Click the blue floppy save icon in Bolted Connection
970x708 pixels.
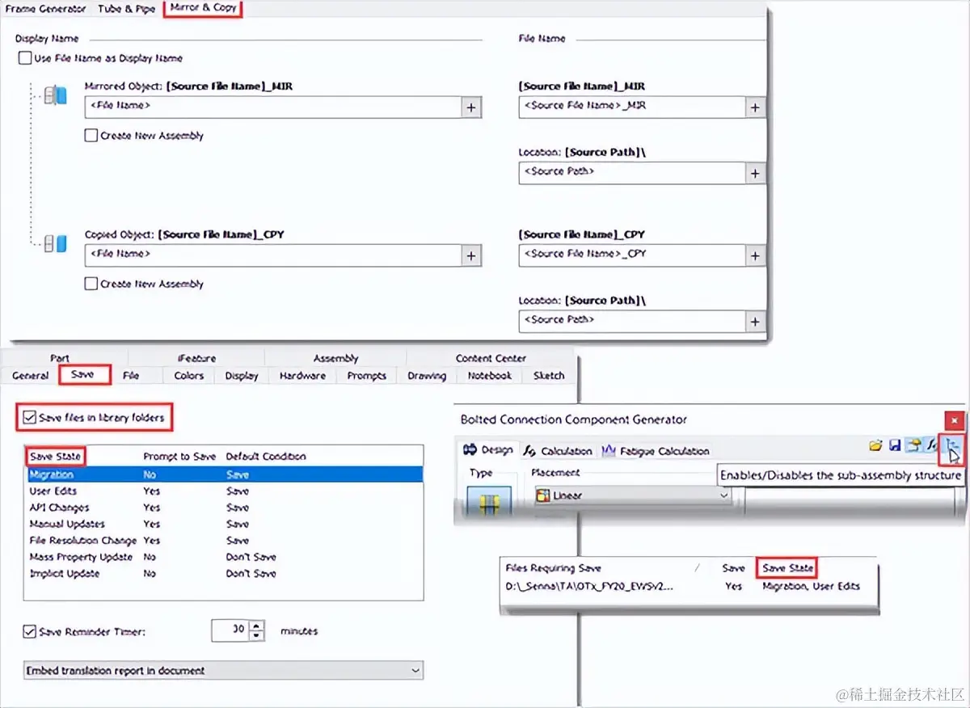pos(895,445)
